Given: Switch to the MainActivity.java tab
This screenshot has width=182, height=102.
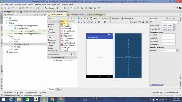Looking at the screenshot, I should click(x=97, y=15).
